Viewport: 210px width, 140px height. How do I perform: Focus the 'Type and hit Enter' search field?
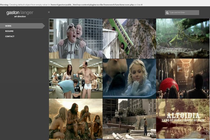(182, 13)
